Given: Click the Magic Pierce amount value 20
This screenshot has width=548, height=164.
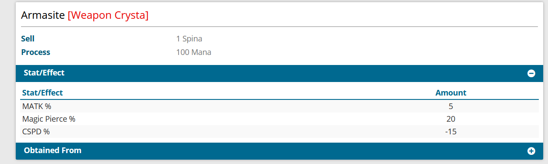Looking at the screenshot, I should (451, 119).
